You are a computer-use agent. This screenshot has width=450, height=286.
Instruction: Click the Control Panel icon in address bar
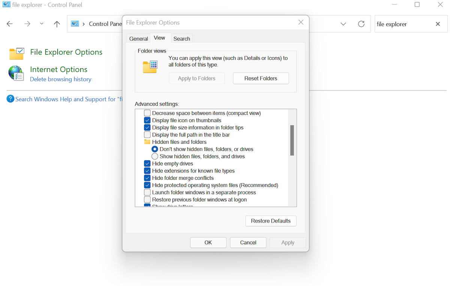[75, 24]
